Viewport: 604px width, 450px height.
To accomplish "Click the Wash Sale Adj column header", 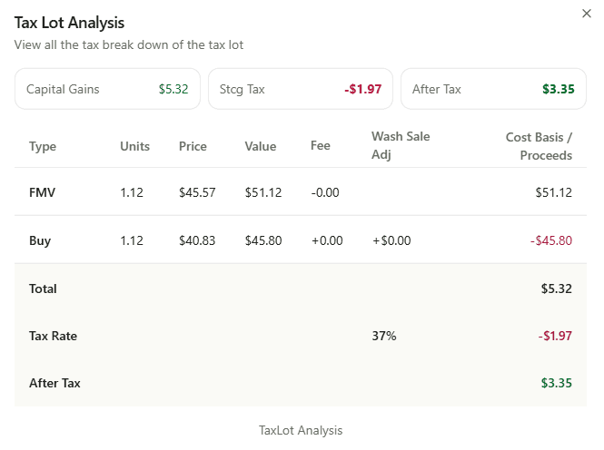I will coord(401,145).
